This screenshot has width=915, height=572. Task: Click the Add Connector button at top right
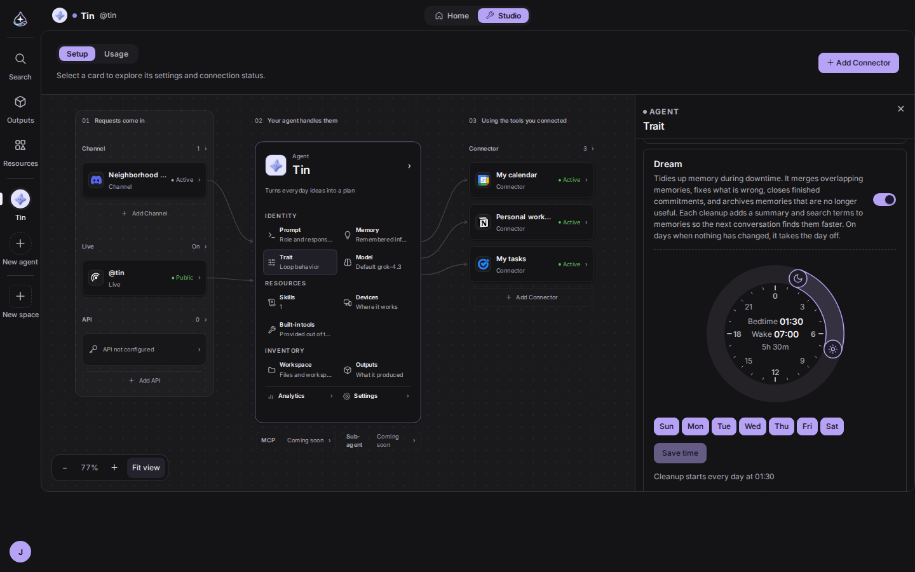tap(858, 63)
